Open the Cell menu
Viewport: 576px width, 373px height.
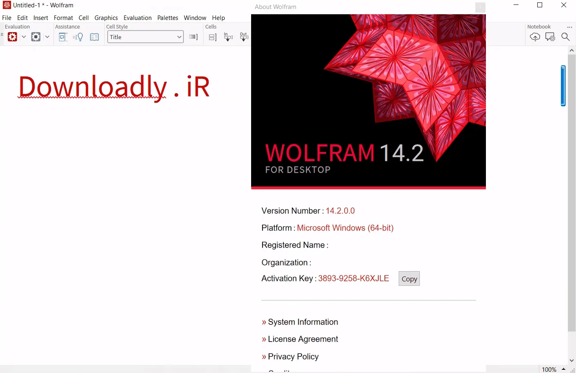point(84,18)
